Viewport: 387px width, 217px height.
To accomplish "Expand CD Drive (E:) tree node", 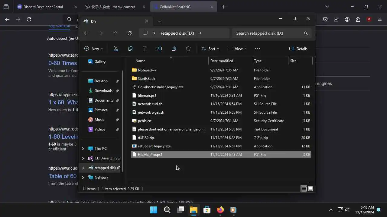I will point(83,158).
